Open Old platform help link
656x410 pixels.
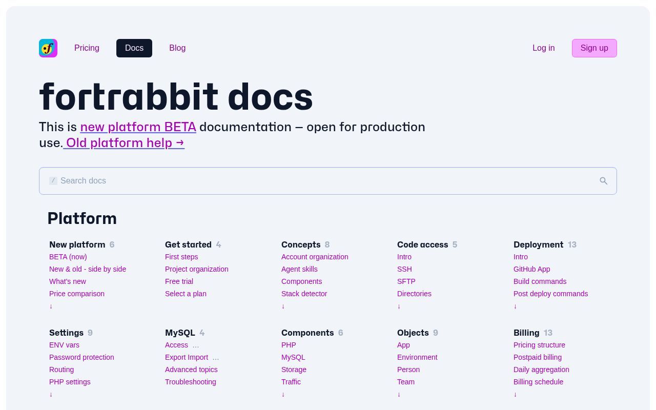pyautogui.click(x=124, y=143)
